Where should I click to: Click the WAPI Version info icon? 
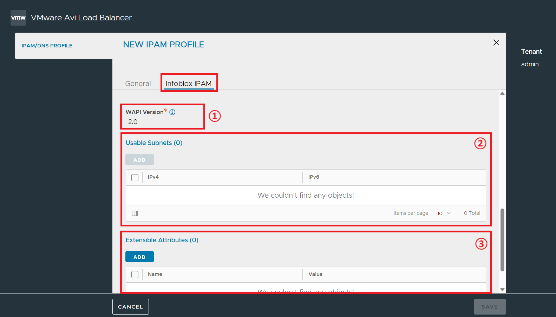tap(172, 112)
